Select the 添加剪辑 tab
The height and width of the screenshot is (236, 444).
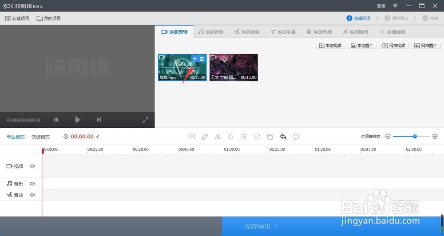pos(174,31)
